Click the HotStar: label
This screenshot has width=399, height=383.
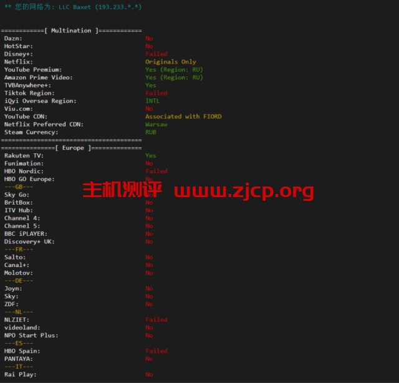[19, 46]
